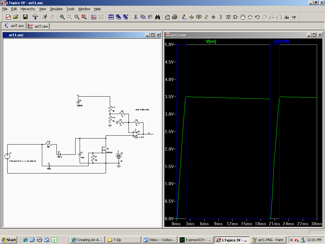
Task: Click the Close All Windows icon
Action: [x=126, y=17]
